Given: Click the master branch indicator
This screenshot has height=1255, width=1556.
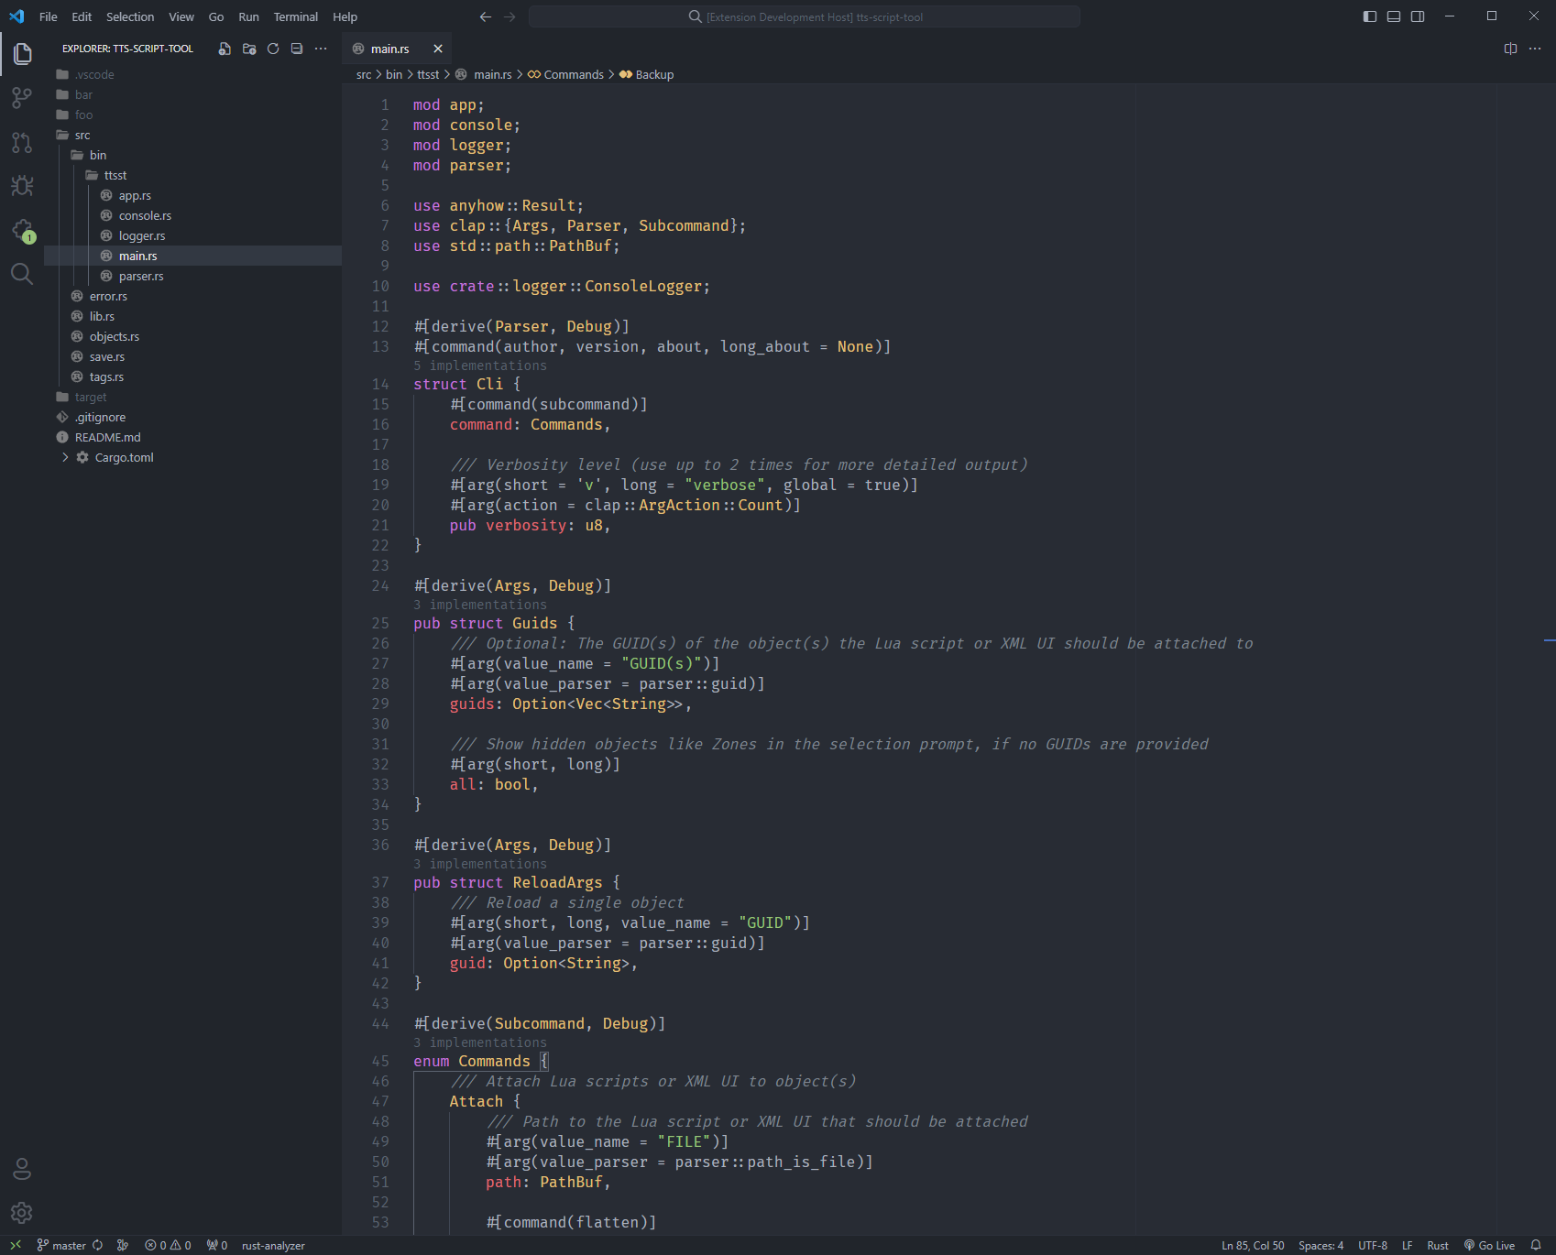Looking at the screenshot, I should [x=61, y=1245].
